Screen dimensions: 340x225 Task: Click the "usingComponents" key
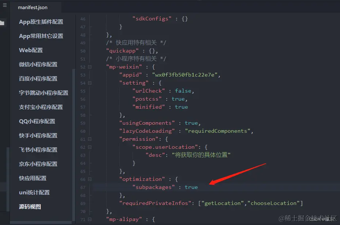tap(147, 123)
